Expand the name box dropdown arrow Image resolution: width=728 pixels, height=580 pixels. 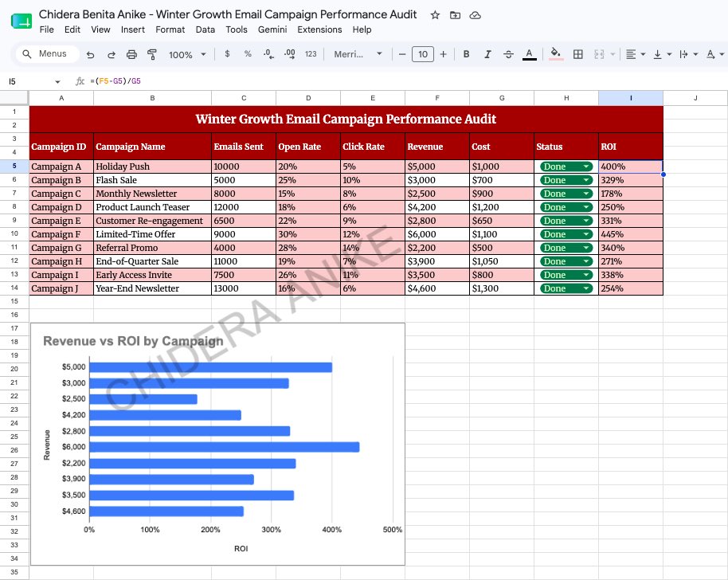(x=57, y=82)
